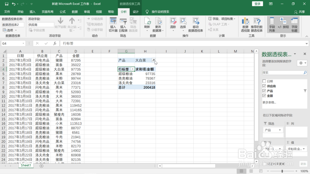
Task: Open 产品 field dropdown in filter area
Action: [280, 130]
